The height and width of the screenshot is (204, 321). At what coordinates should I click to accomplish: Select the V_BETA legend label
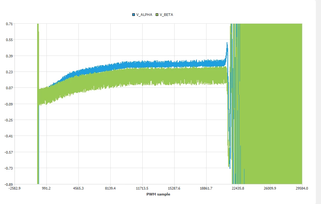click(166, 15)
